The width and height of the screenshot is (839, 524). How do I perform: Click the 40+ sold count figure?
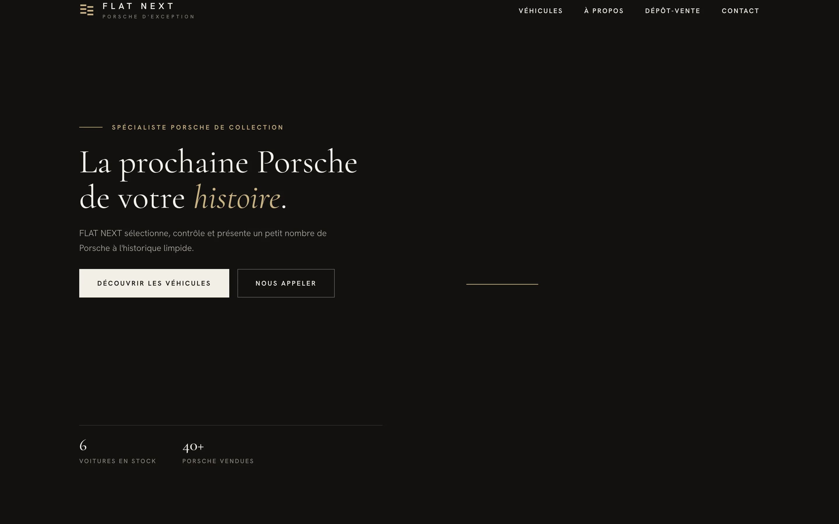pos(193,446)
